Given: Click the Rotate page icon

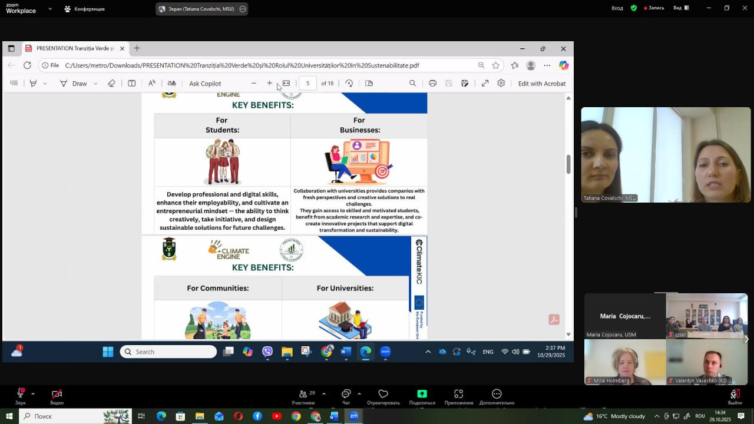Looking at the screenshot, I should 349,84.
